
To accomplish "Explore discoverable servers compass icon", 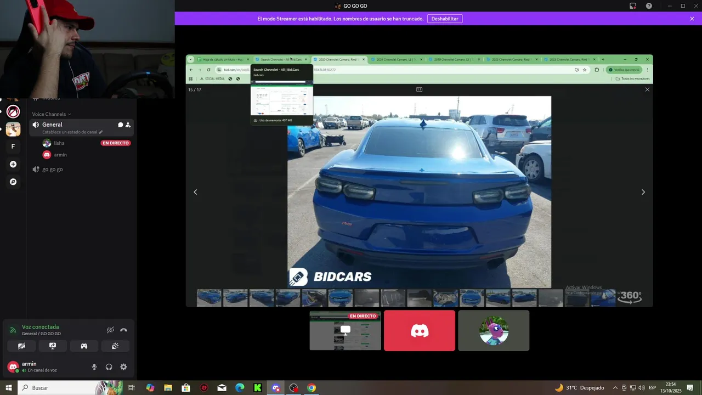I will (13, 182).
